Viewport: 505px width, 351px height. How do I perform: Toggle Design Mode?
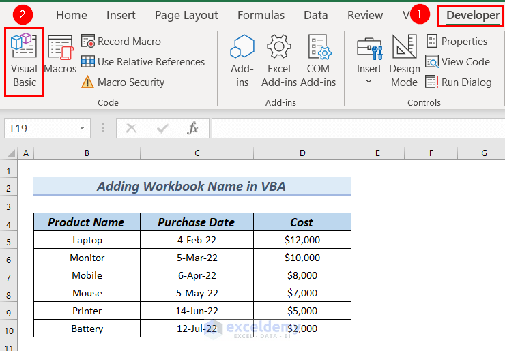click(405, 61)
